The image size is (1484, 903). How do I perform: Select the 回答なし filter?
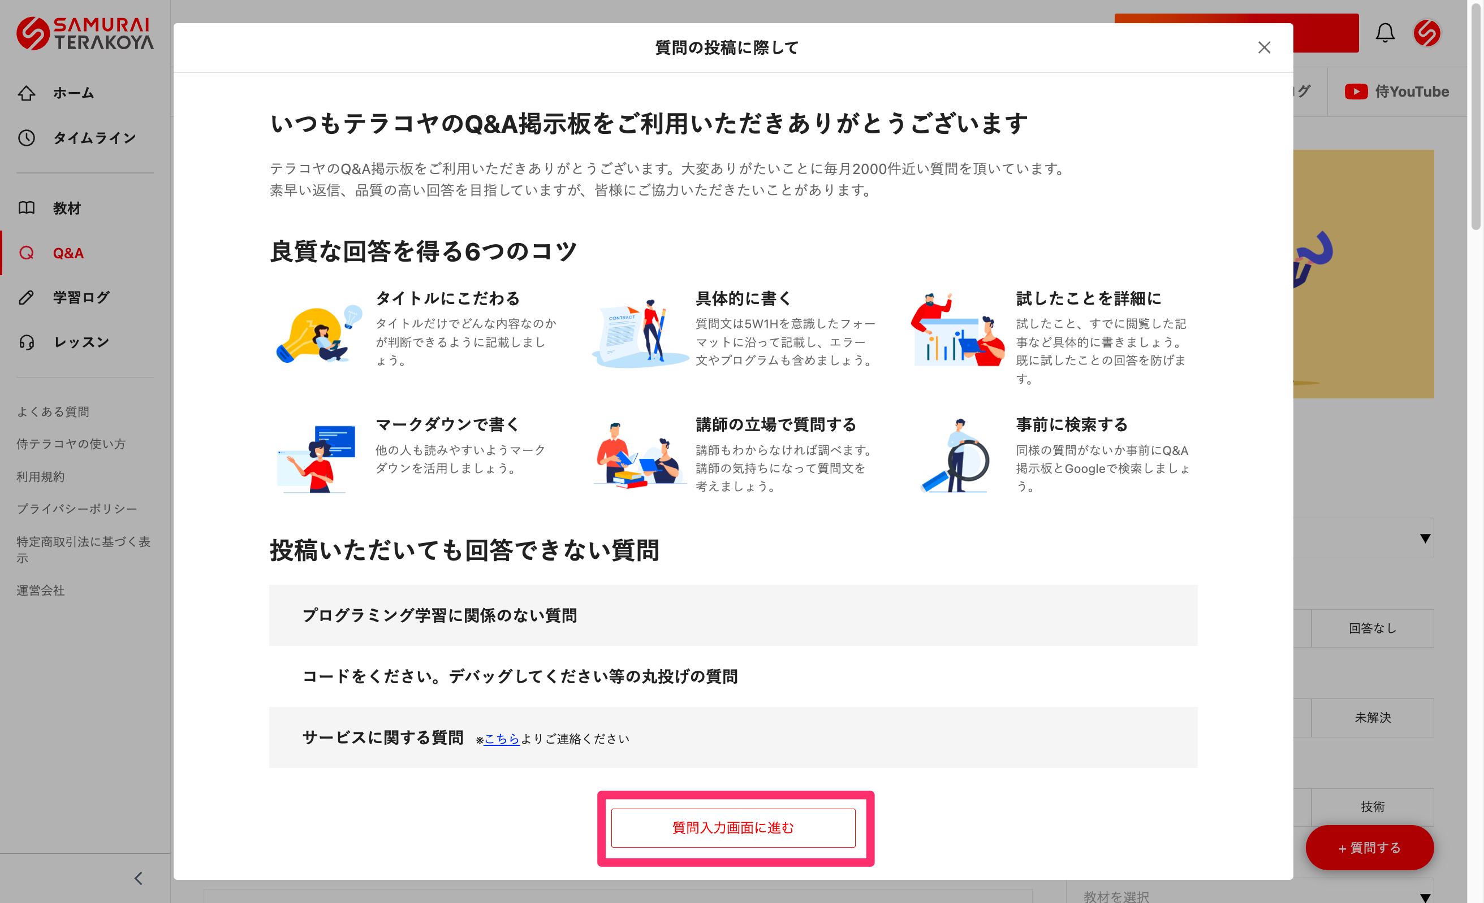pyautogui.click(x=1372, y=628)
